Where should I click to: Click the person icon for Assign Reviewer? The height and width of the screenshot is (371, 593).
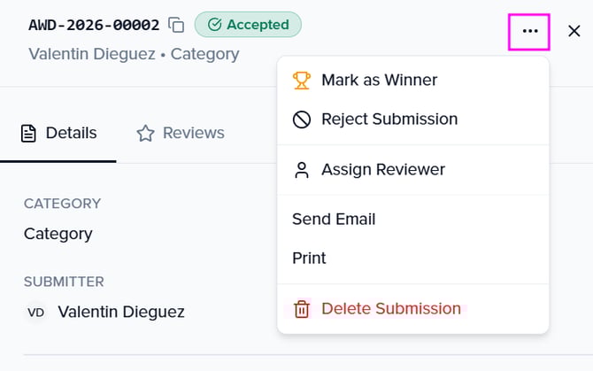pyautogui.click(x=302, y=169)
